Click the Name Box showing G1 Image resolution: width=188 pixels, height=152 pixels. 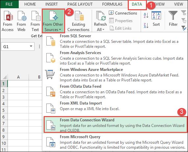click(x=18, y=46)
